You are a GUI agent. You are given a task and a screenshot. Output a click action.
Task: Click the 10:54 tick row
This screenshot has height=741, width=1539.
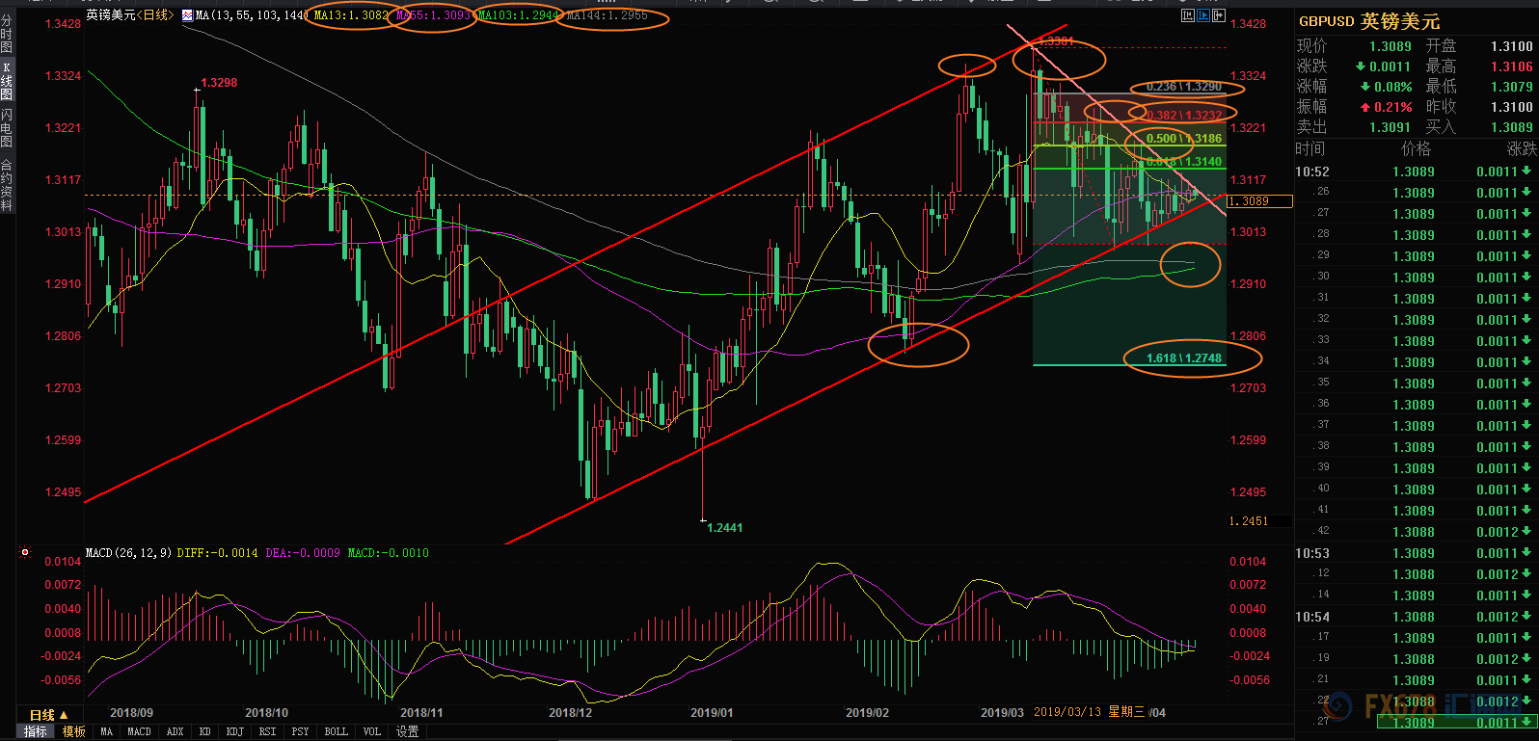click(x=1416, y=617)
